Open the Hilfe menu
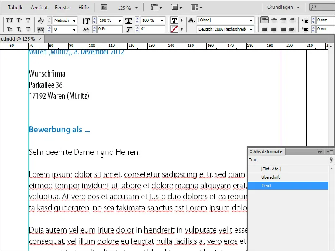The image size is (335, 251). [83, 8]
